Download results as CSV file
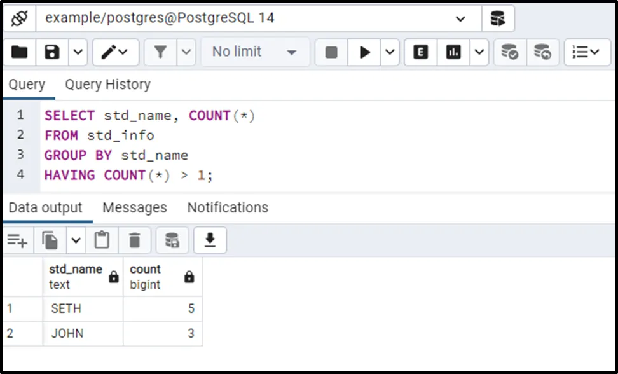 pos(210,240)
